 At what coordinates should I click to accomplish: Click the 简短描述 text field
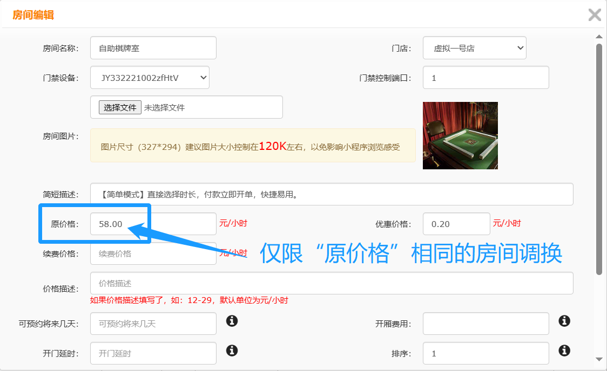[x=332, y=194]
